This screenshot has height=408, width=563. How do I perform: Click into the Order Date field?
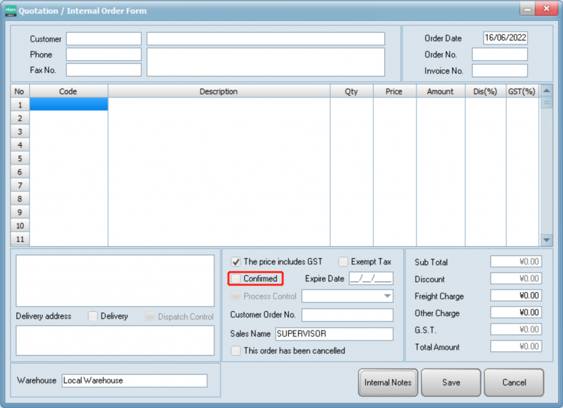point(505,38)
